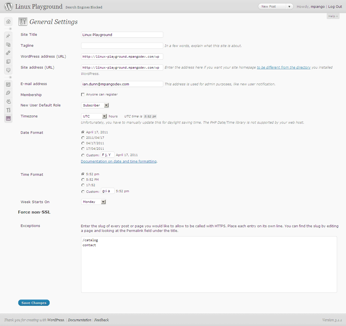
Task: Open the Pages icon in sidebar
Action: coord(8,61)
